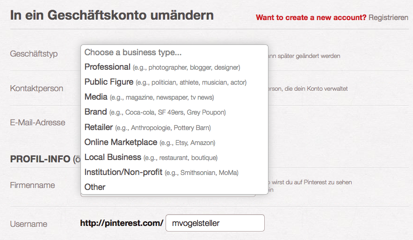The height and width of the screenshot is (240, 413).
Task: Select Media as business type
Action: 174,97
